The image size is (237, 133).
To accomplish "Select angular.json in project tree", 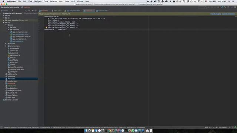I will 11,81.
